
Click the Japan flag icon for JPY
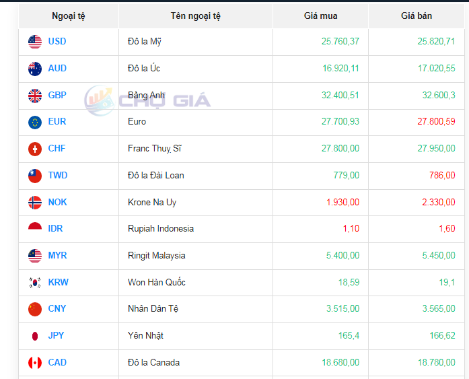tap(35, 336)
